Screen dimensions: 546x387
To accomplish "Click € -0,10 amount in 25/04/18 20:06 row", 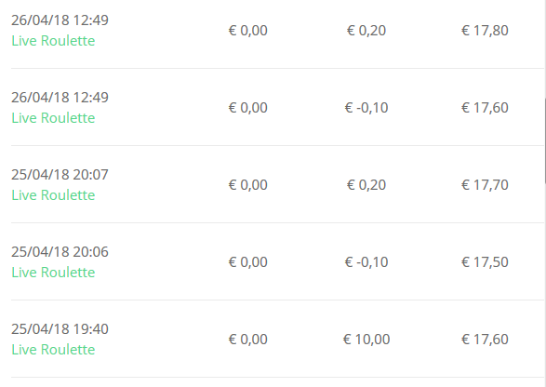I will coord(366,262).
